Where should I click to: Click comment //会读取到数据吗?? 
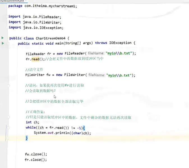[x=40, y=91]
